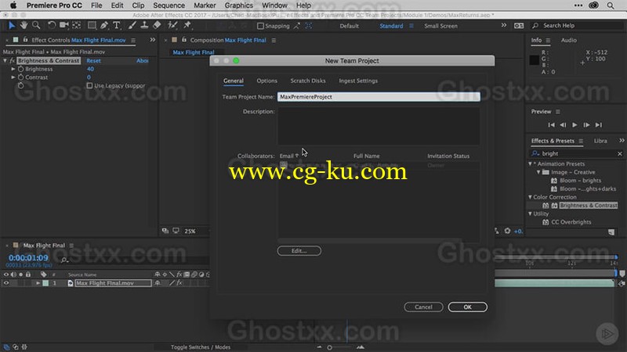Screen dimensions: 627x352
Task: Click the Contrast stopwatch icon
Action: point(21,77)
